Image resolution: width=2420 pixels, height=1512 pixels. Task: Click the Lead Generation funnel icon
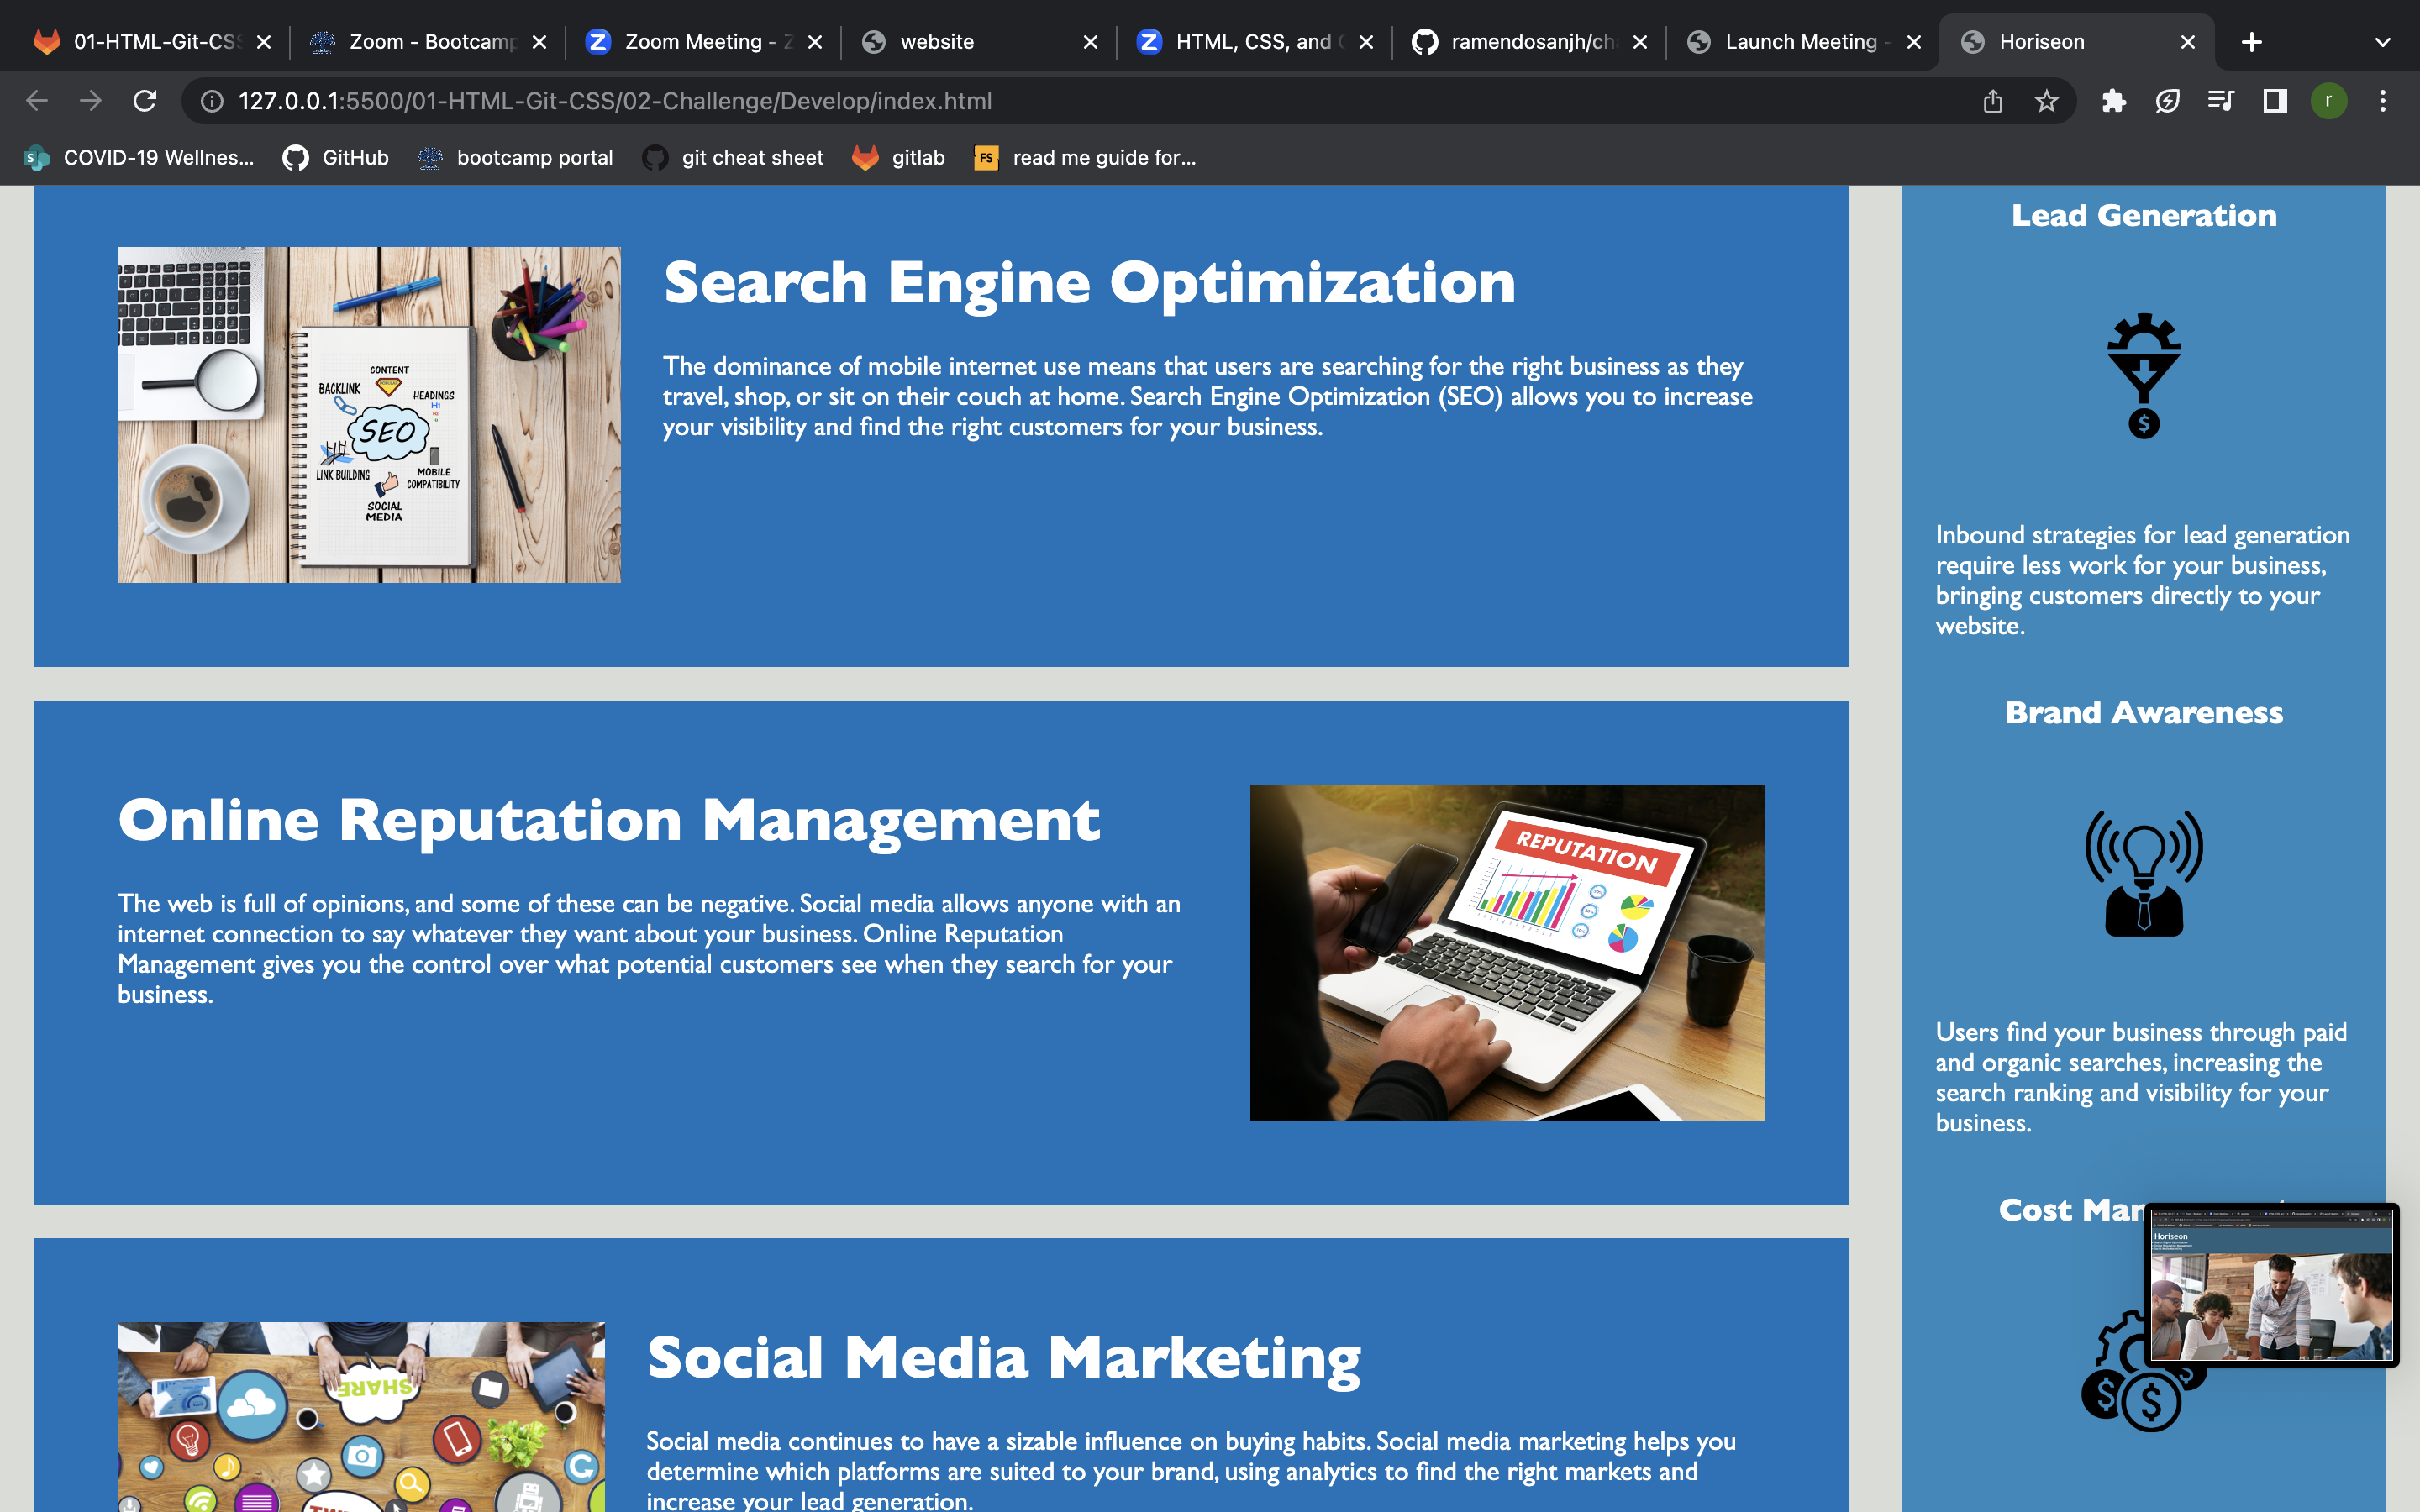tap(2143, 376)
